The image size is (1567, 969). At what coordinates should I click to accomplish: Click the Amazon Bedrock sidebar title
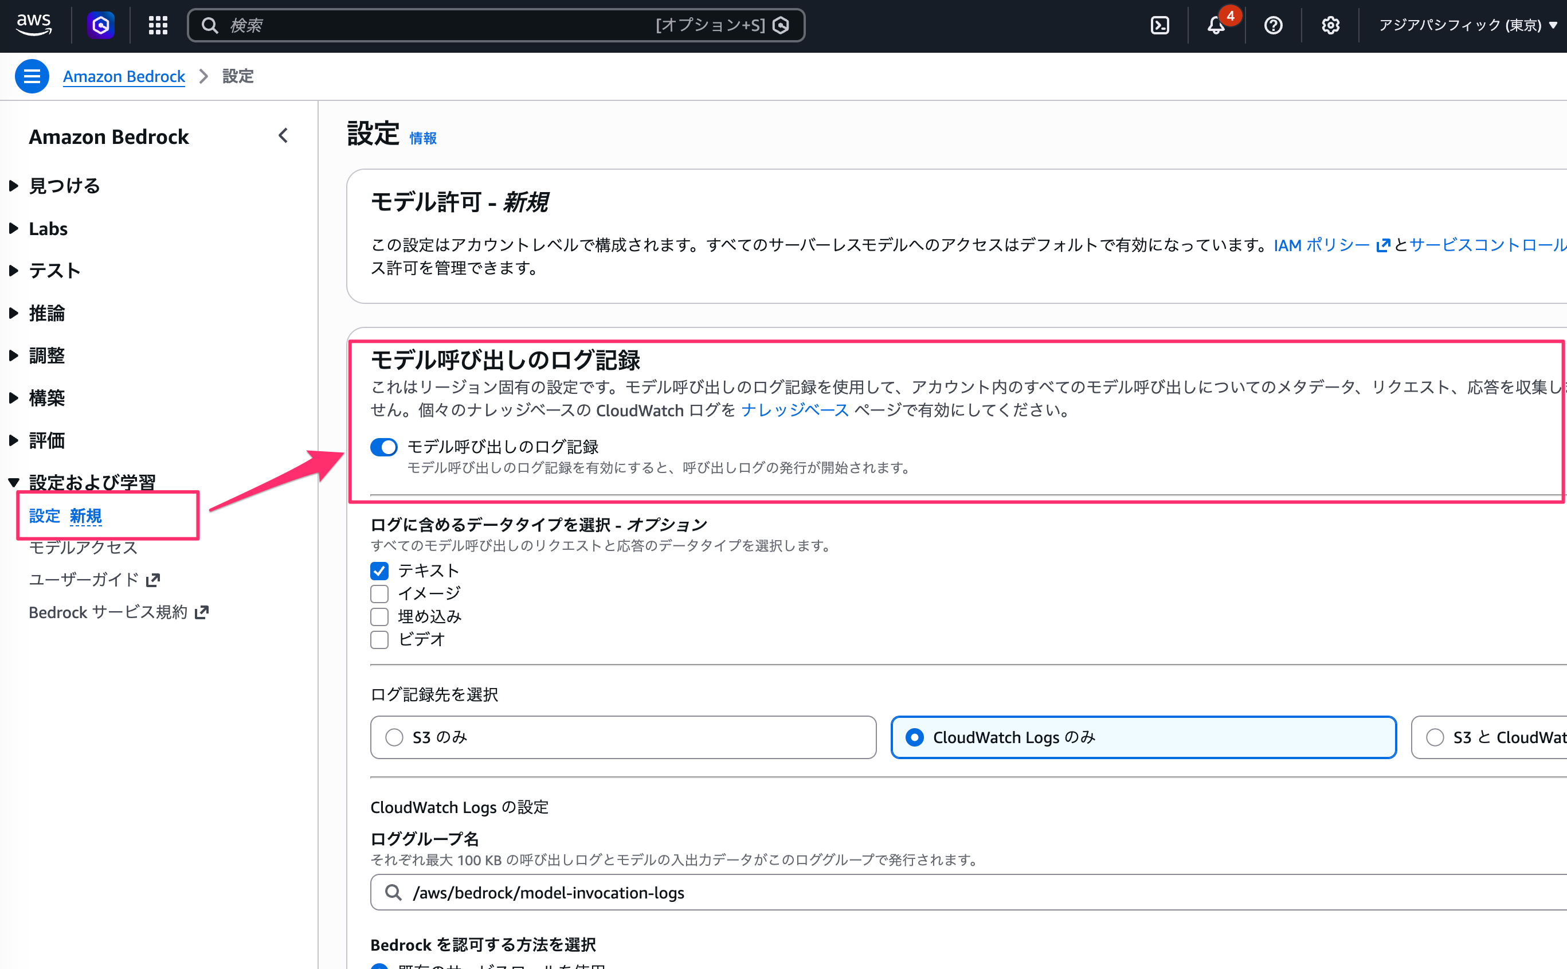109,136
